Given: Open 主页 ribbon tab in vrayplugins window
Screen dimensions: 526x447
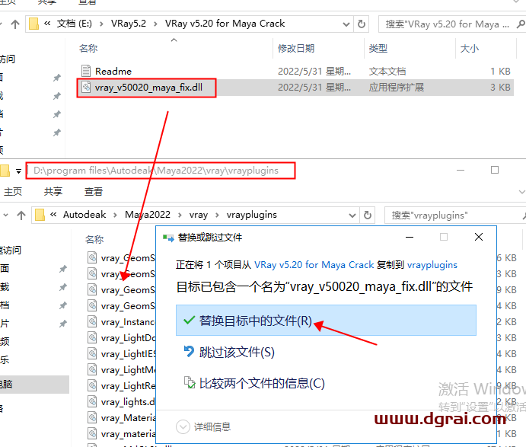Looking at the screenshot, I should (13, 191).
